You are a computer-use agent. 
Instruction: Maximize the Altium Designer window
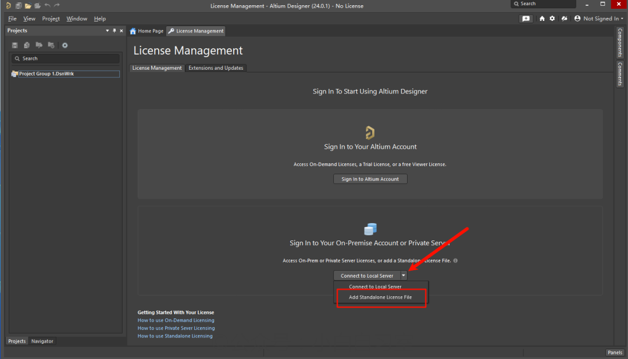[602, 5]
